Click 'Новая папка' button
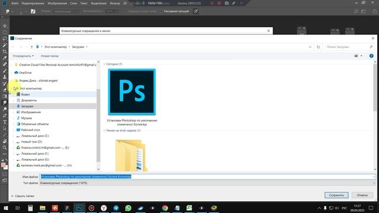The width and height of the screenshot is (379, 213). (50, 56)
